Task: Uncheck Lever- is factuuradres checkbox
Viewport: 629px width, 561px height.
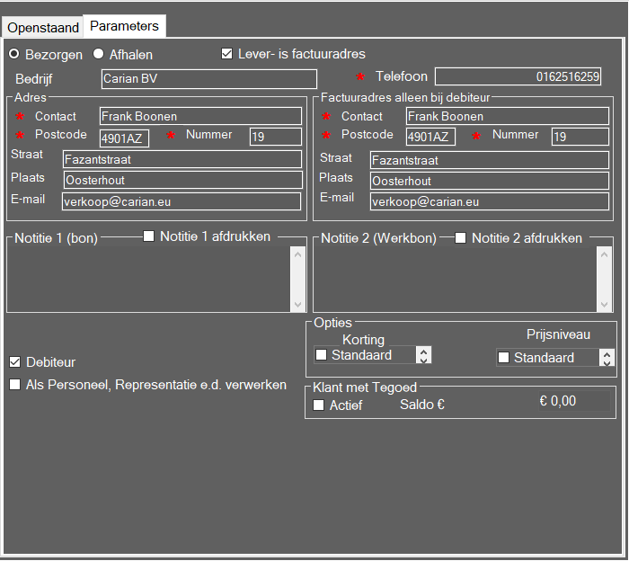Action: pyautogui.click(x=227, y=54)
